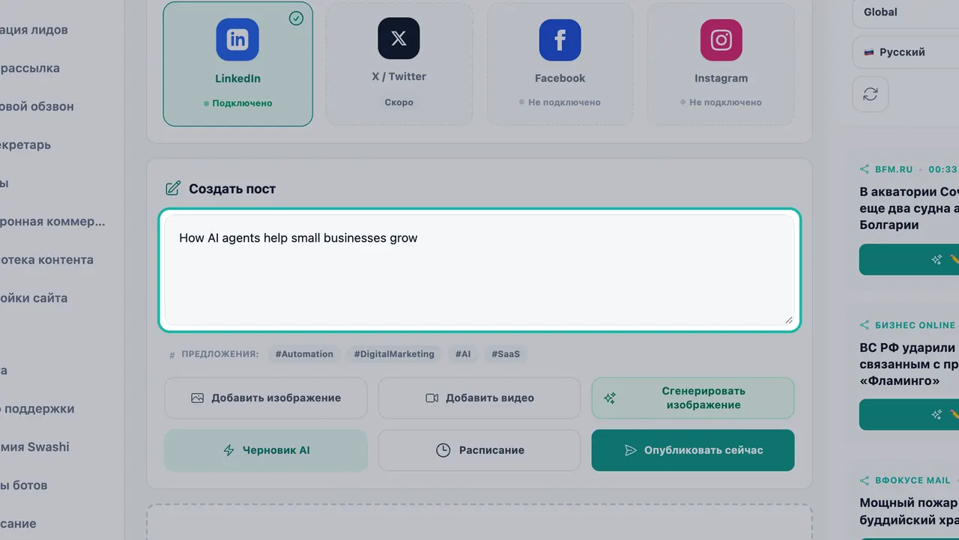Image resolution: width=959 pixels, height=540 pixels.
Task: Click inside the post text area
Action: tap(479, 270)
